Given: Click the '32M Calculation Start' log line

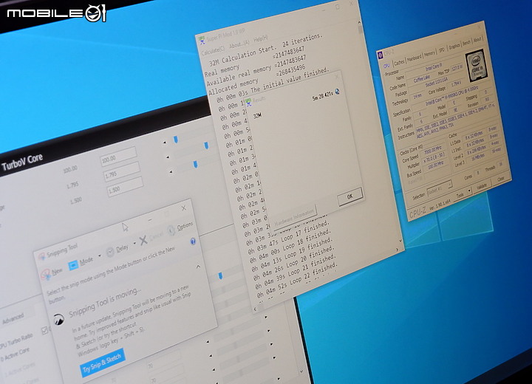Looking at the screenshot, I should [x=265, y=50].
